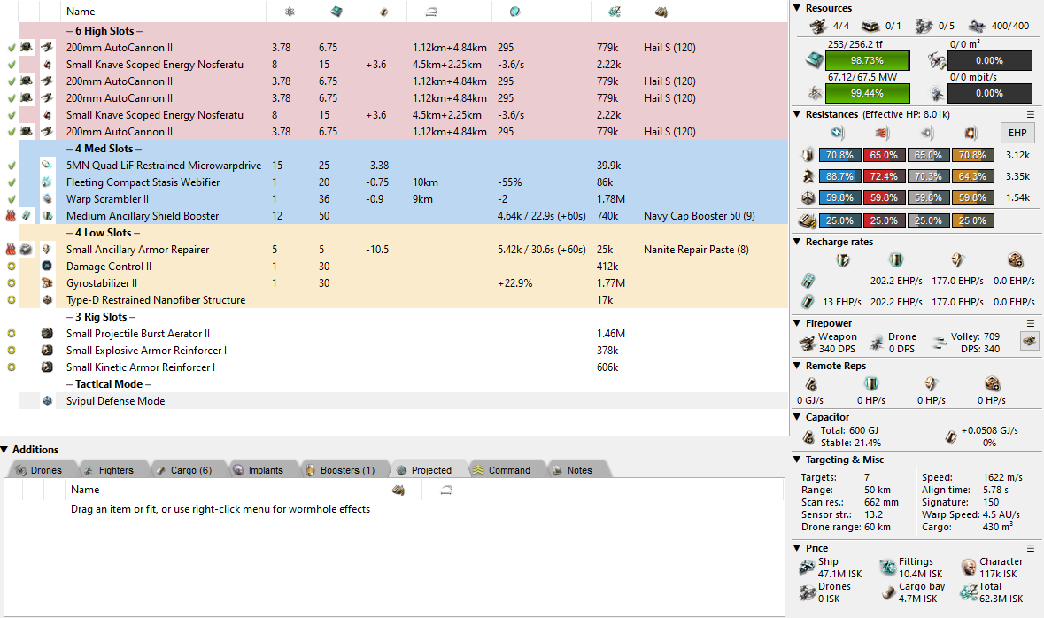Open the Firepower panel menu icon

(x=1030, y=323)
